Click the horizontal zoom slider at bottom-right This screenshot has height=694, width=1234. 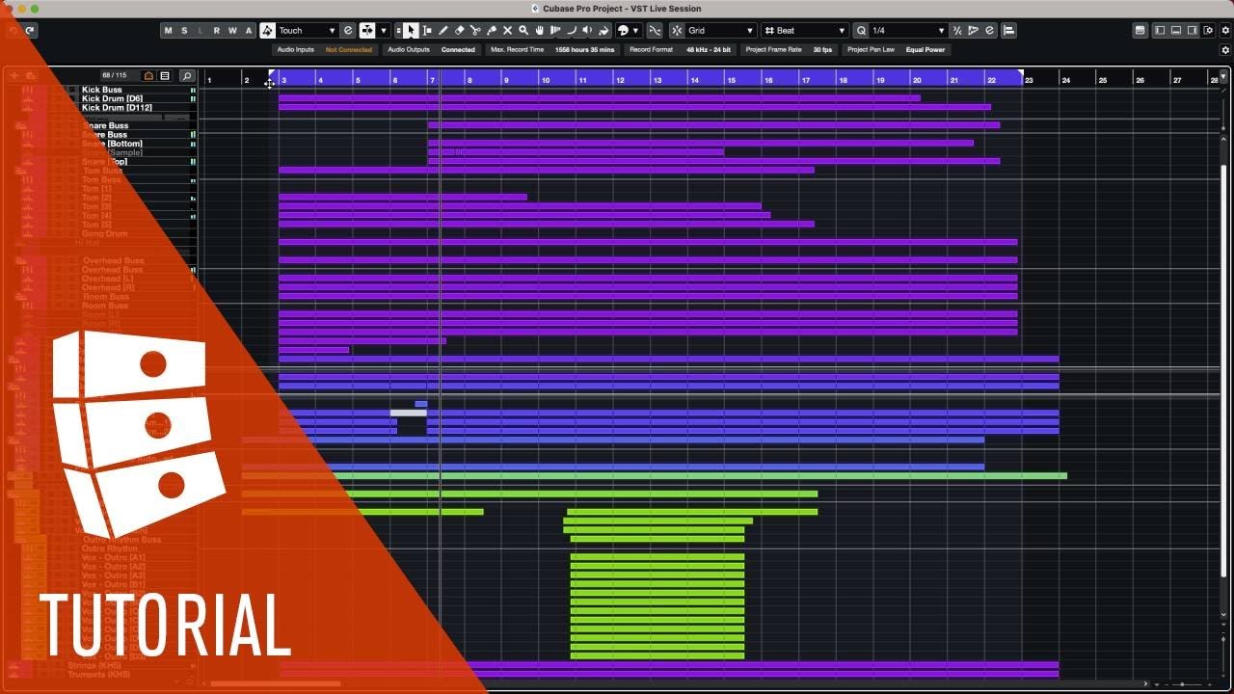coord(1183,684)
